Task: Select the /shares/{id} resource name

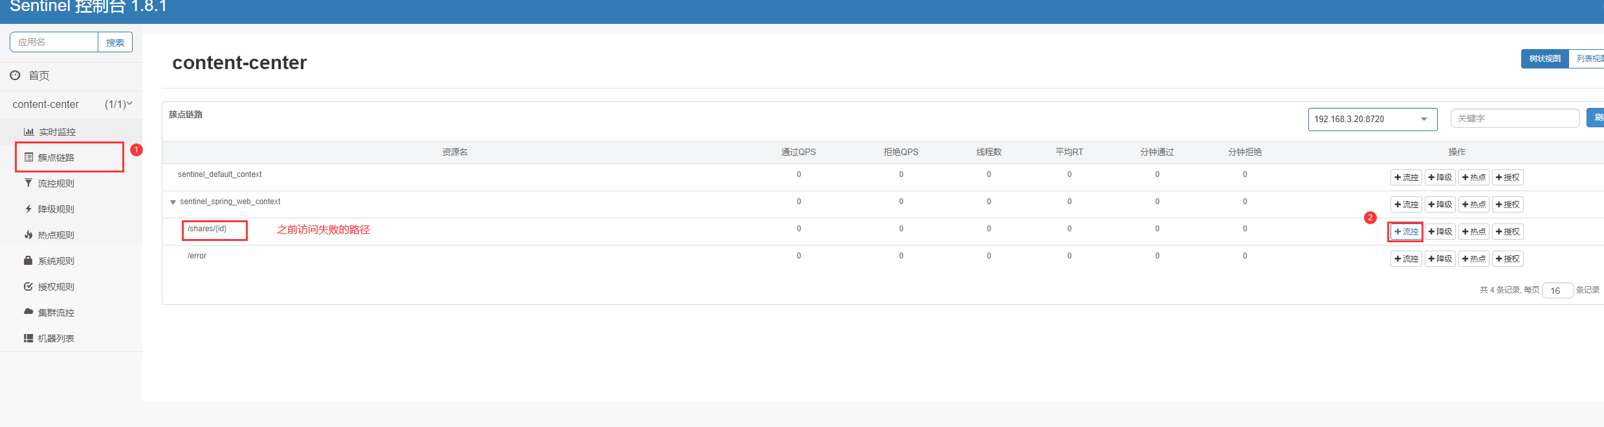Action: tap(207, 229)
